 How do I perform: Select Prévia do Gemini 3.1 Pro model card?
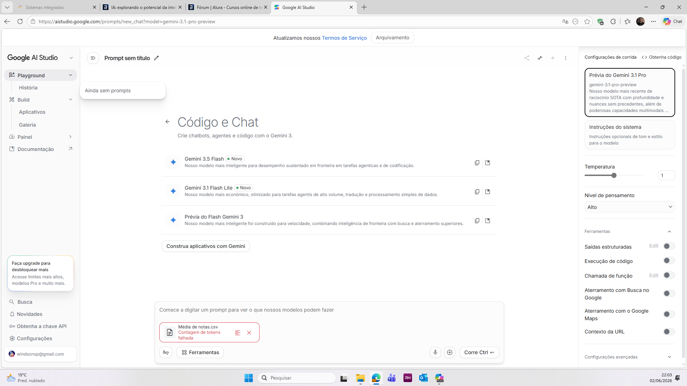[630, 93]
